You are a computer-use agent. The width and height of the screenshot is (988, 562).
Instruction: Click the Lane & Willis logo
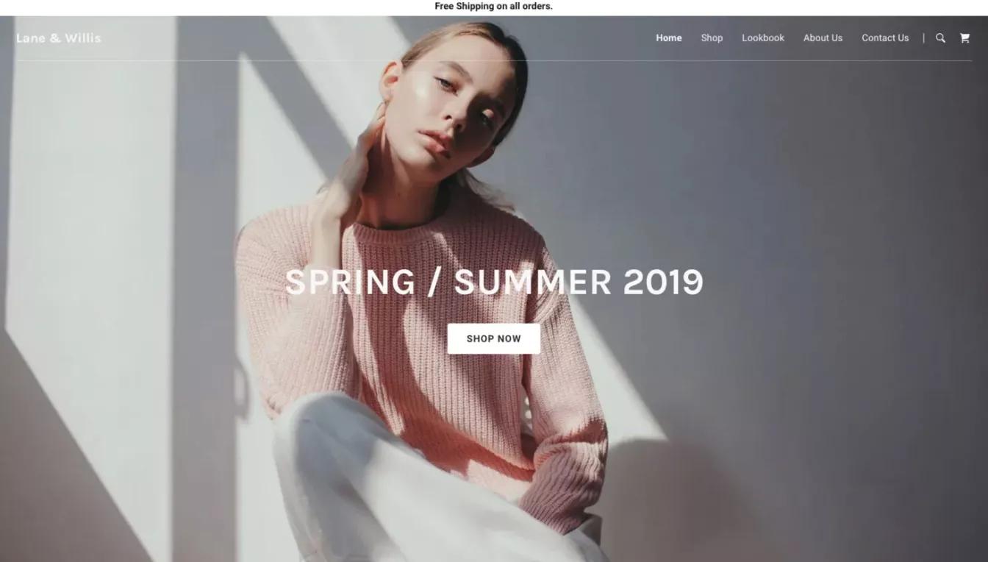(x=59, y=38)
